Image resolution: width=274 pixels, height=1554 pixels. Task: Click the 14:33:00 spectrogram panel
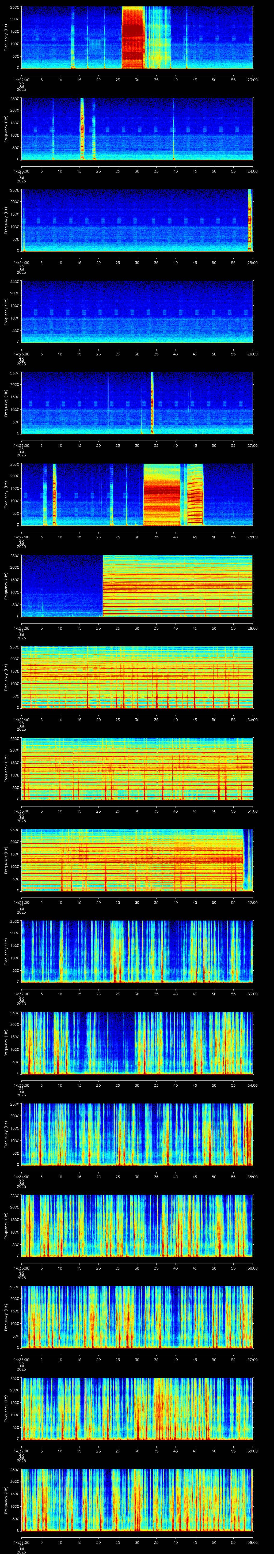tap(137, 1043)
